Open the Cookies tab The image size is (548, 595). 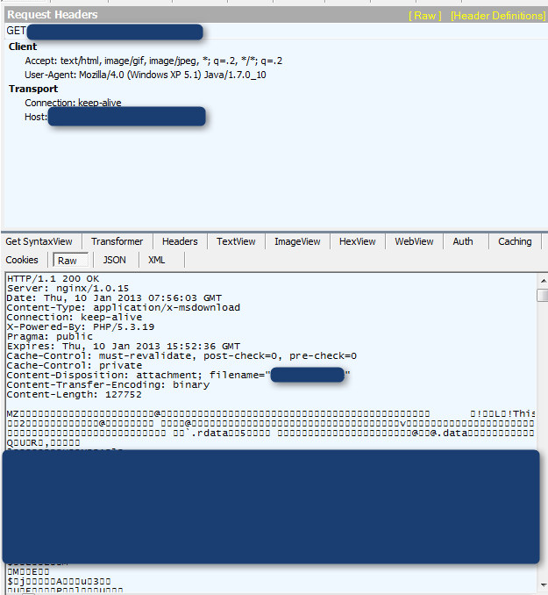(22, 260)
